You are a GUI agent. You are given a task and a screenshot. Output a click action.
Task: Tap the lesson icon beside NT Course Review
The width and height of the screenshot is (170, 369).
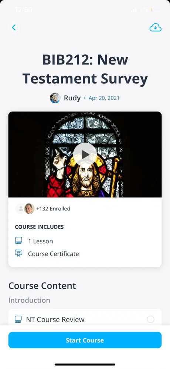(18, 319)
